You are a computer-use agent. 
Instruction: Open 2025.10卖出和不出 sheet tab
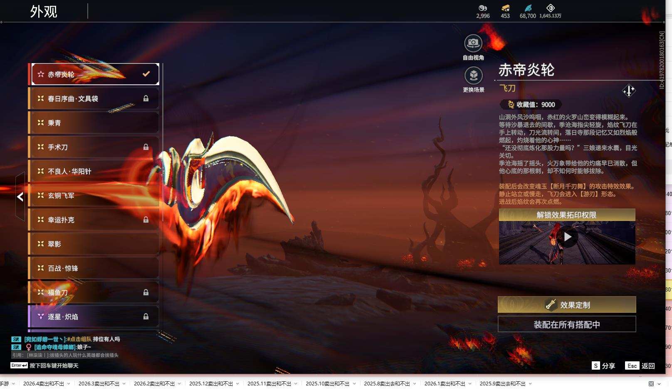pyautogui.click(x=328, y=383)
